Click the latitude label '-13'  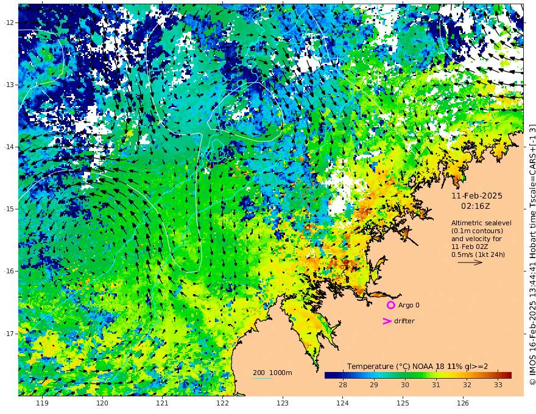pos(9,85)
